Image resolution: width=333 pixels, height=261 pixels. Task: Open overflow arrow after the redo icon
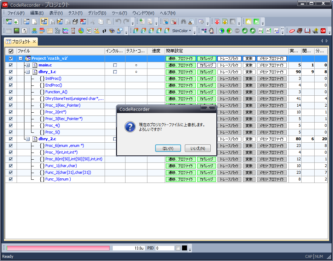coord(133,22)
